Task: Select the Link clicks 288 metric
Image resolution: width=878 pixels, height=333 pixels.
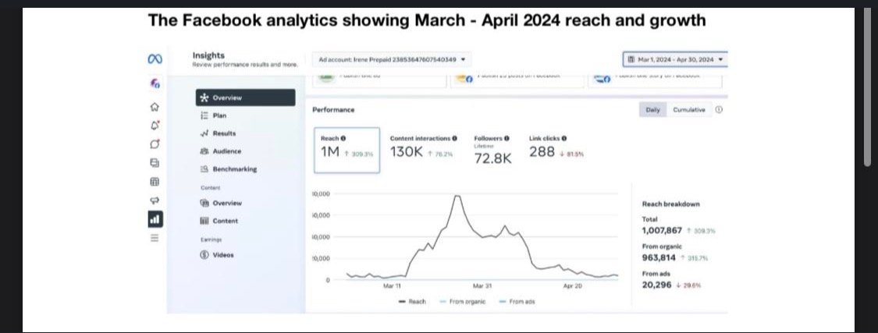Action: coord(556,147)
